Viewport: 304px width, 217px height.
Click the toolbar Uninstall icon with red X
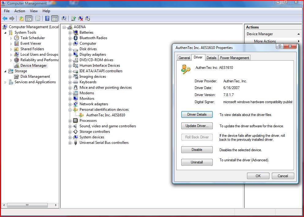81,19
